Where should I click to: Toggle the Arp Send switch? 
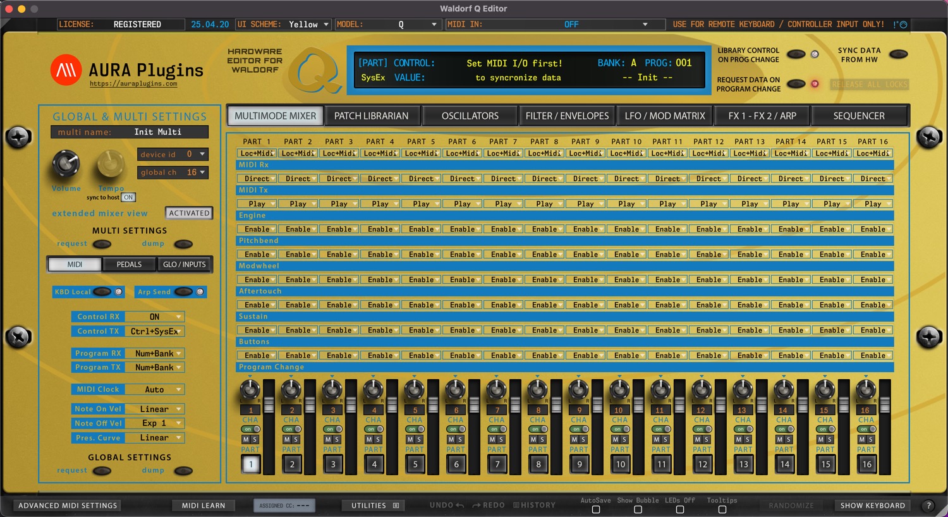pyautogui.click(x=183, y=292)
